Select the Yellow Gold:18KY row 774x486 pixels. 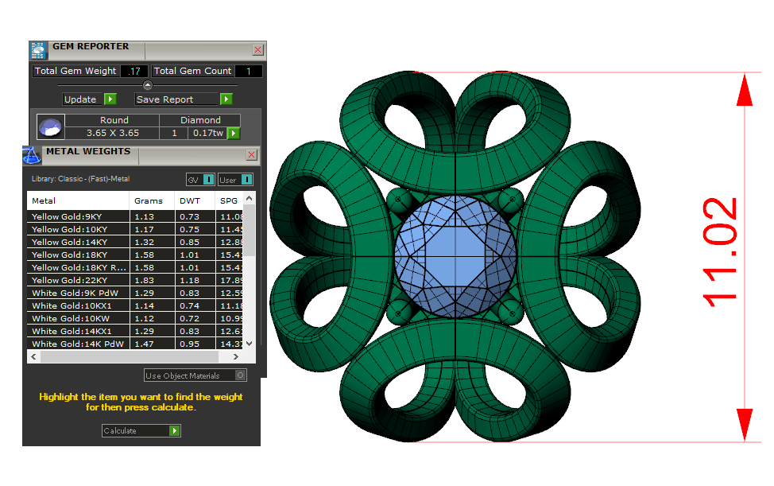coord(78,255)
